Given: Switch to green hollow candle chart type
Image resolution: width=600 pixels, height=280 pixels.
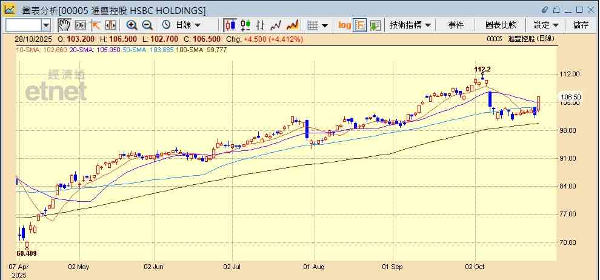Looking at the screenshot, I should [x=245, y=25].
